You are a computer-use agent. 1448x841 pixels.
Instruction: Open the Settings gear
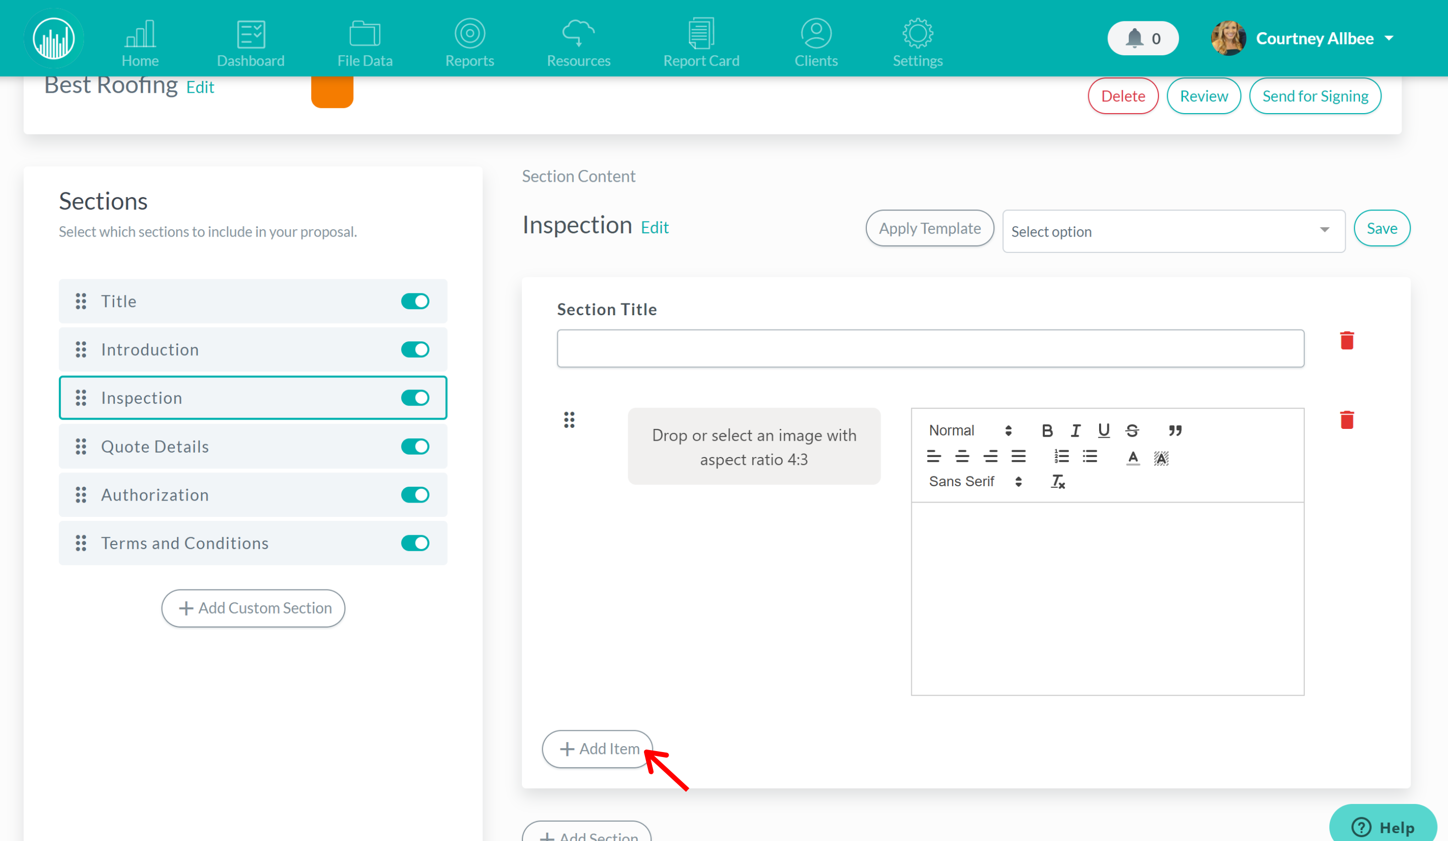[x=918, y=43]
